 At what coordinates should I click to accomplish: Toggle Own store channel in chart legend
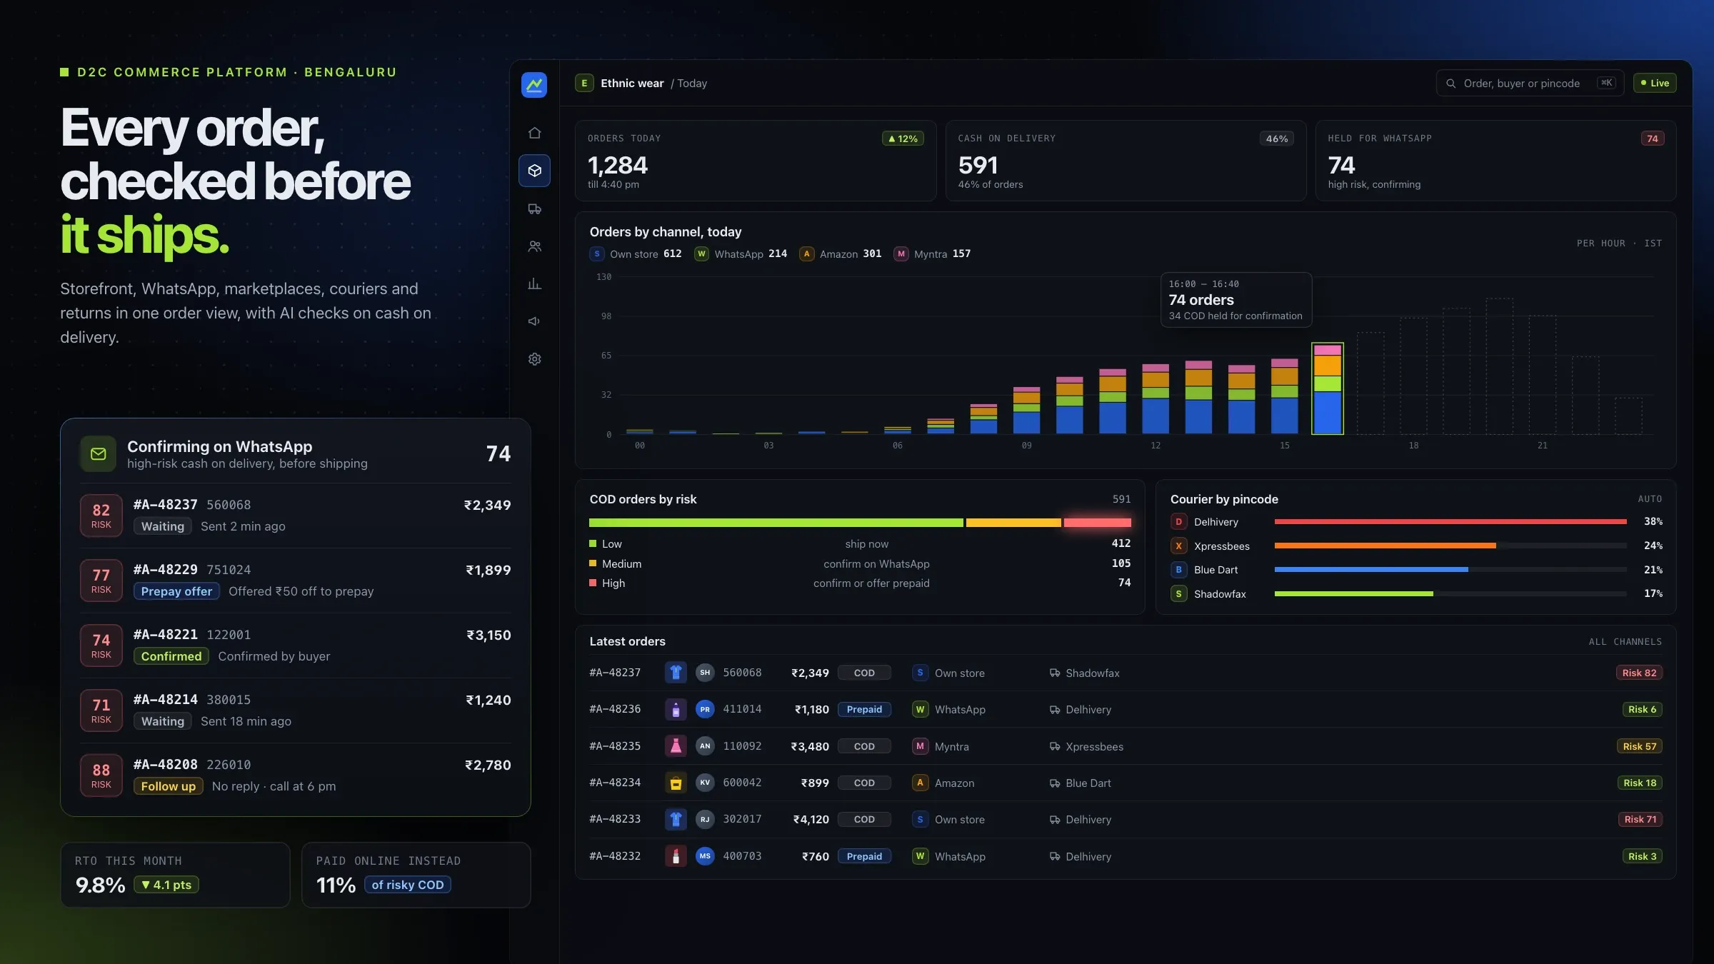(636, 254)
